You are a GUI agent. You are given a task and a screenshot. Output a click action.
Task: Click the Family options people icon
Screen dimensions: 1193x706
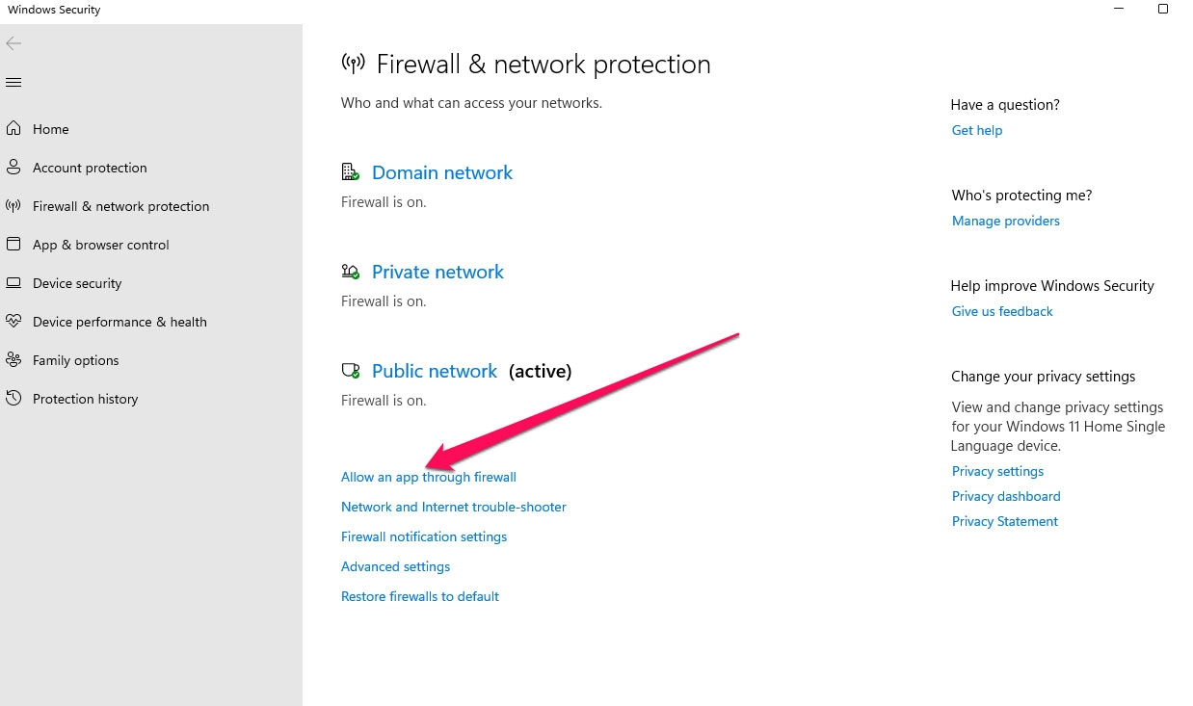13,359
